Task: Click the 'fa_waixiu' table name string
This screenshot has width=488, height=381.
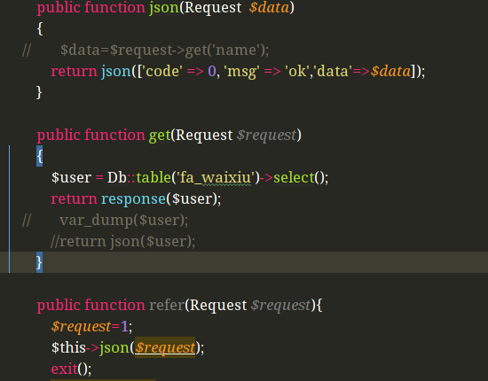Action: 216,178
